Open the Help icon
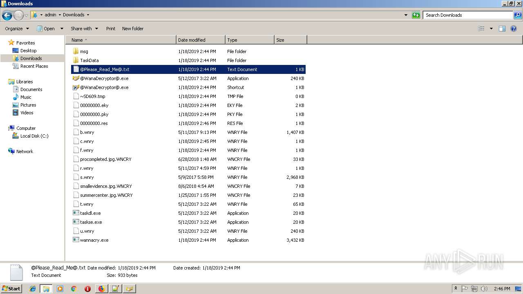 514,29
